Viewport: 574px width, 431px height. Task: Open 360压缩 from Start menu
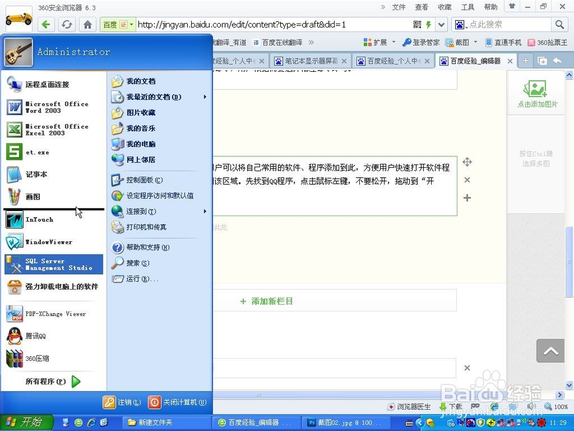(x=54, y=359)
